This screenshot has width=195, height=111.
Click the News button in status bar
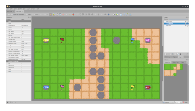coord(185,102)
